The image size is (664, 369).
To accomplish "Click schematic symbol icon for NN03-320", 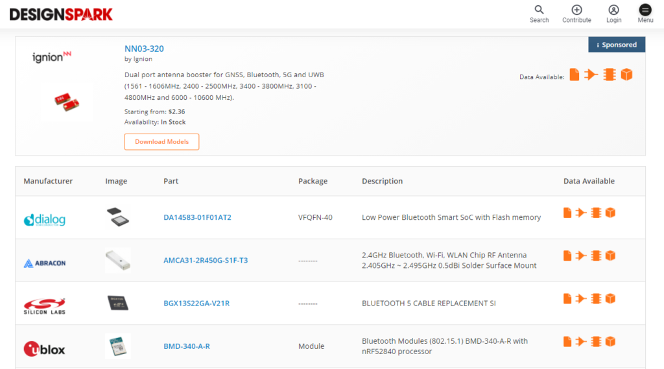I will coord(591,75).
